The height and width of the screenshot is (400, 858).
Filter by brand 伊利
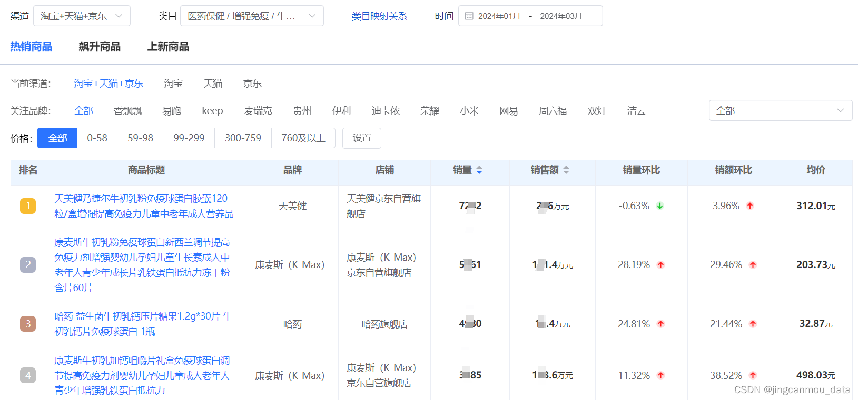pos(341,111)
